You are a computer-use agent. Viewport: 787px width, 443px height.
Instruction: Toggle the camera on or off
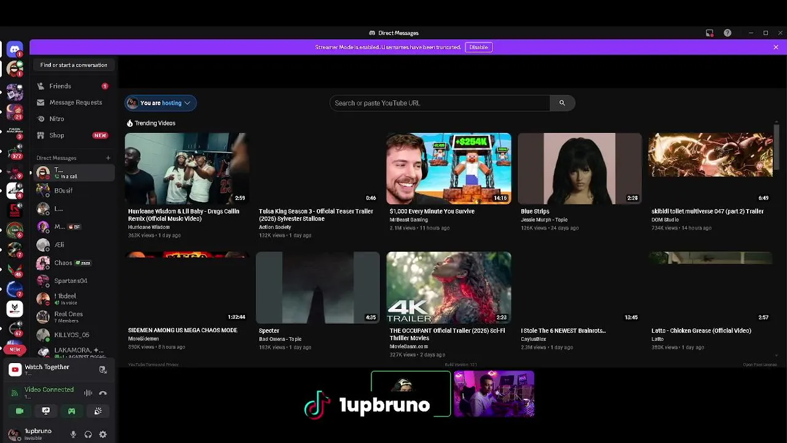pos(20,411)
